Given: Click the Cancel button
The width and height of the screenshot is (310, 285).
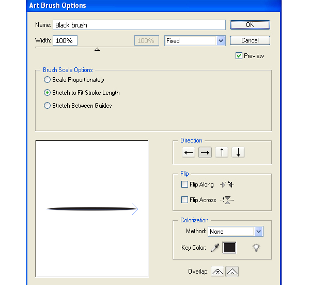Looking at the screenshot, I should pyautogui.click(x=250, y=40).
